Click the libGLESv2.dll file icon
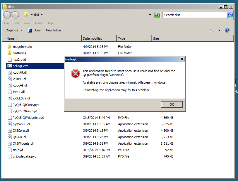Viewport: 238px width, 181px height. point(10,98)
